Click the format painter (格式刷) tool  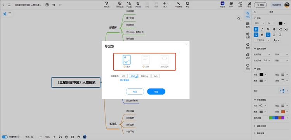pos(107,4)
